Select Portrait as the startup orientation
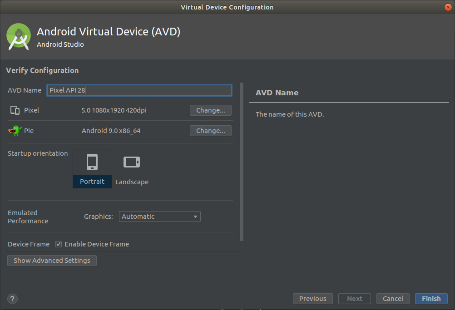 tap(92, 168)
